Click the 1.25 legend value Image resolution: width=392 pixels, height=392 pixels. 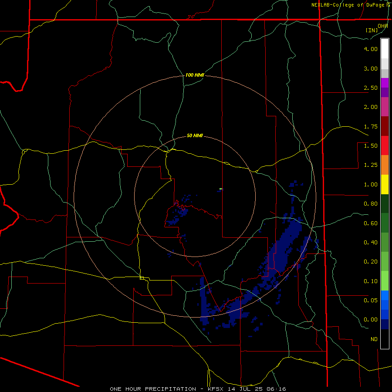click(371, 165)
